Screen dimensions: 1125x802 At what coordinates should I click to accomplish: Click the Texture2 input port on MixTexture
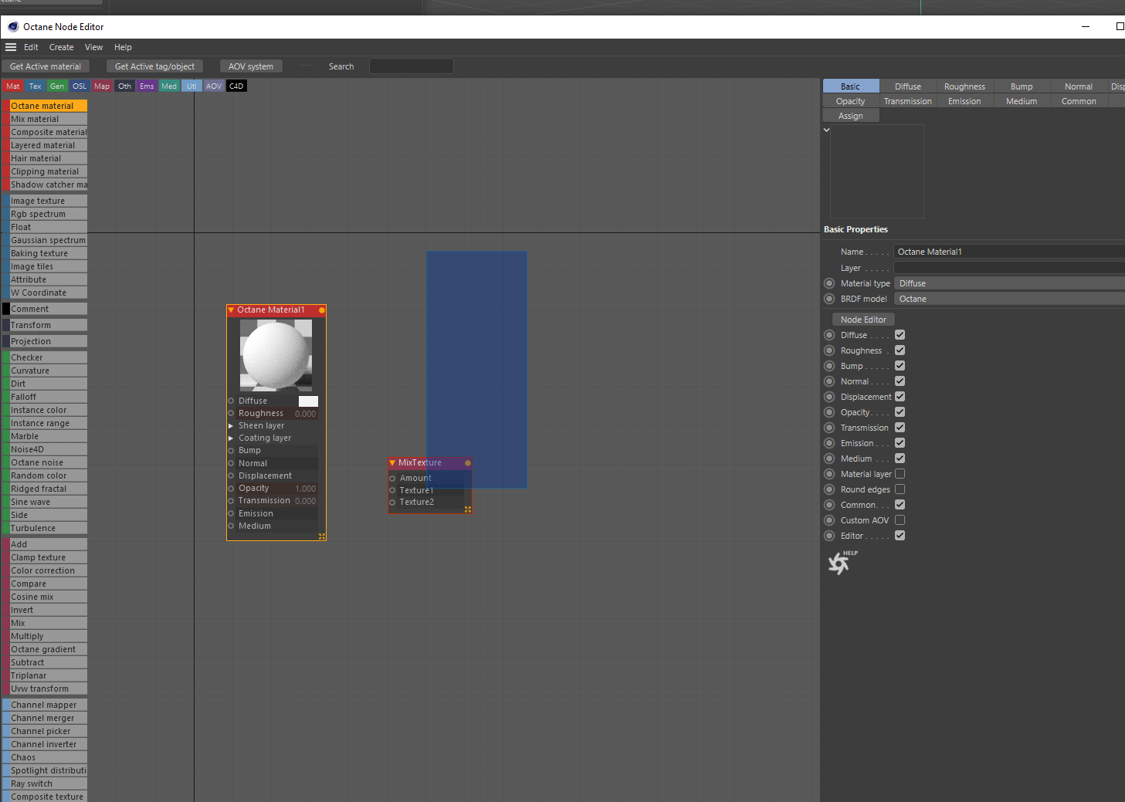pos(392,503)
